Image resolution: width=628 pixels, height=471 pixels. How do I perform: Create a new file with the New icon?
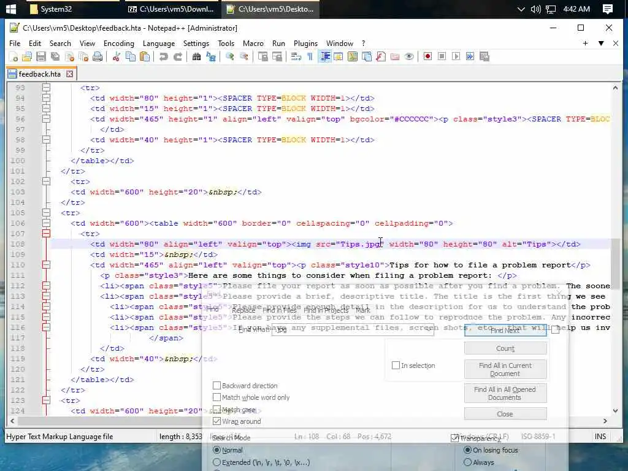tap(13, 56)
